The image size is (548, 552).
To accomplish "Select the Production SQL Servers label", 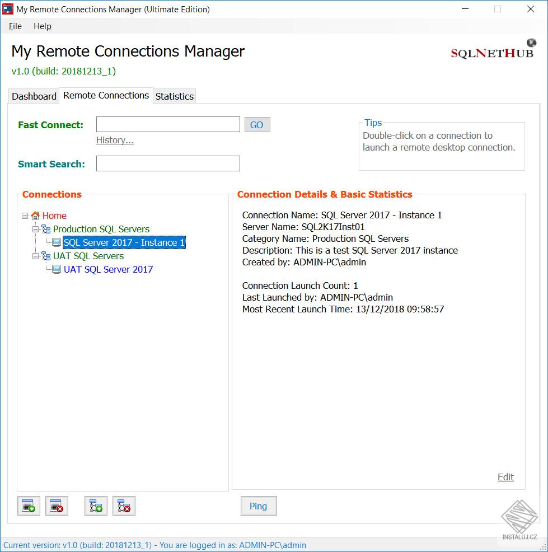I will click(x=101, y=229).
